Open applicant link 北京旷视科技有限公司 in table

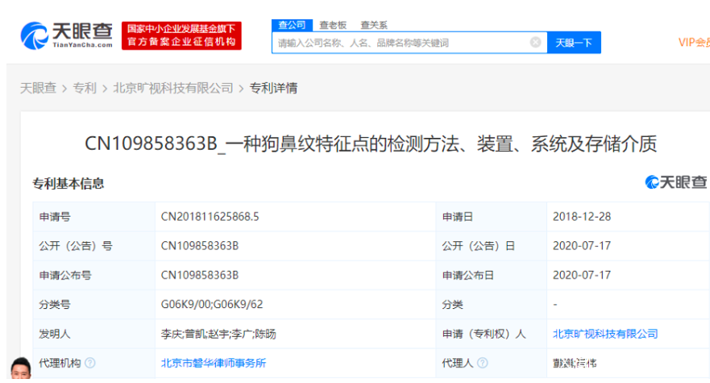(x=605, y=334)
